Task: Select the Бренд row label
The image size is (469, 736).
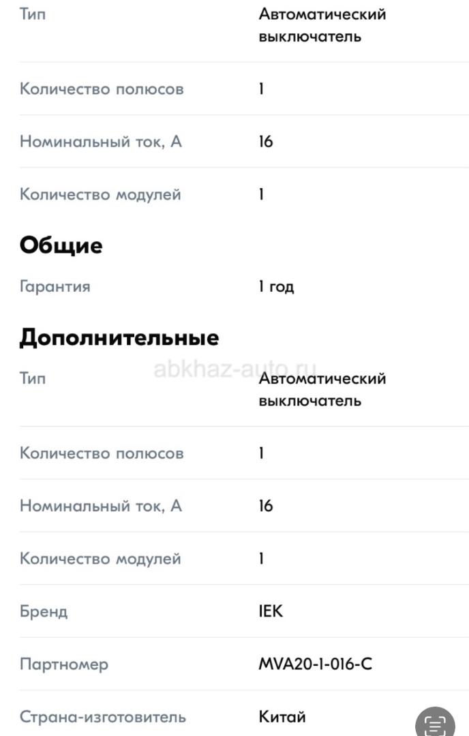Action: (44, 611)
